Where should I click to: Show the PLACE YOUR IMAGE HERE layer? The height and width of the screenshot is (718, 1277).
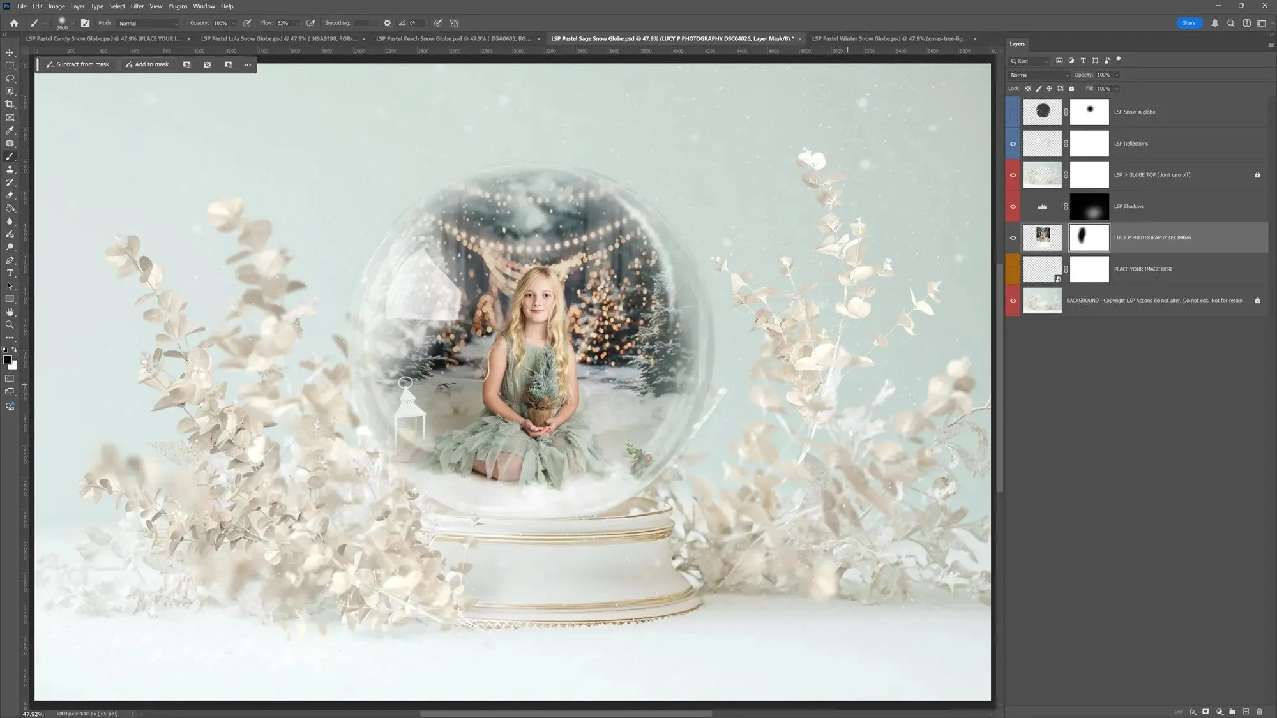pyautogui.click(x=1013, y=269)
